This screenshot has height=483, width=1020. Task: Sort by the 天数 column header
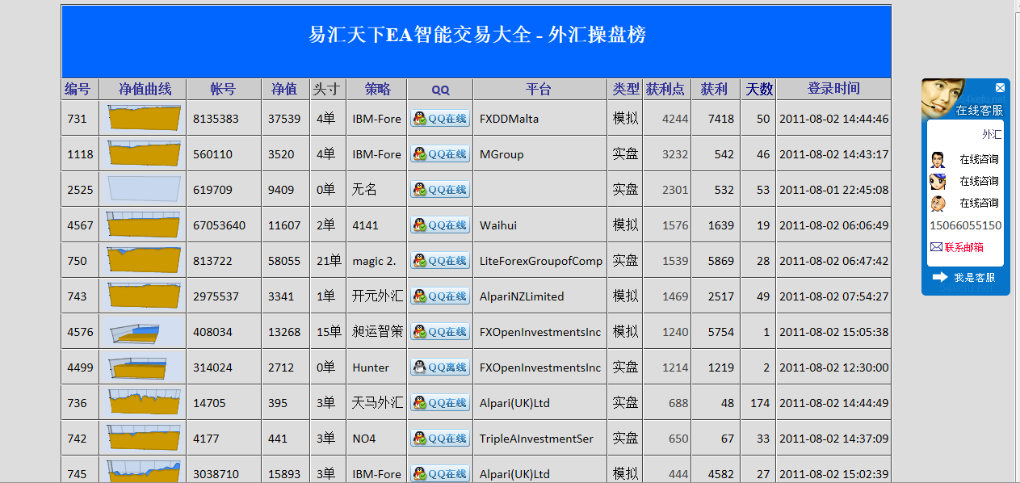(759, 89)
